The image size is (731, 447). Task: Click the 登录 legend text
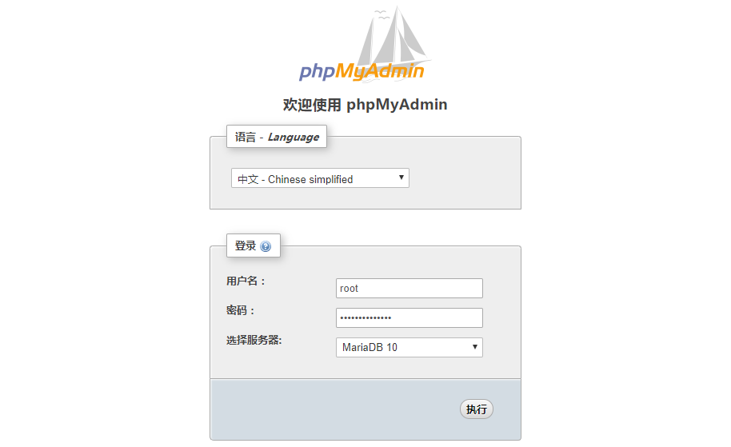[x=246, y=245]
